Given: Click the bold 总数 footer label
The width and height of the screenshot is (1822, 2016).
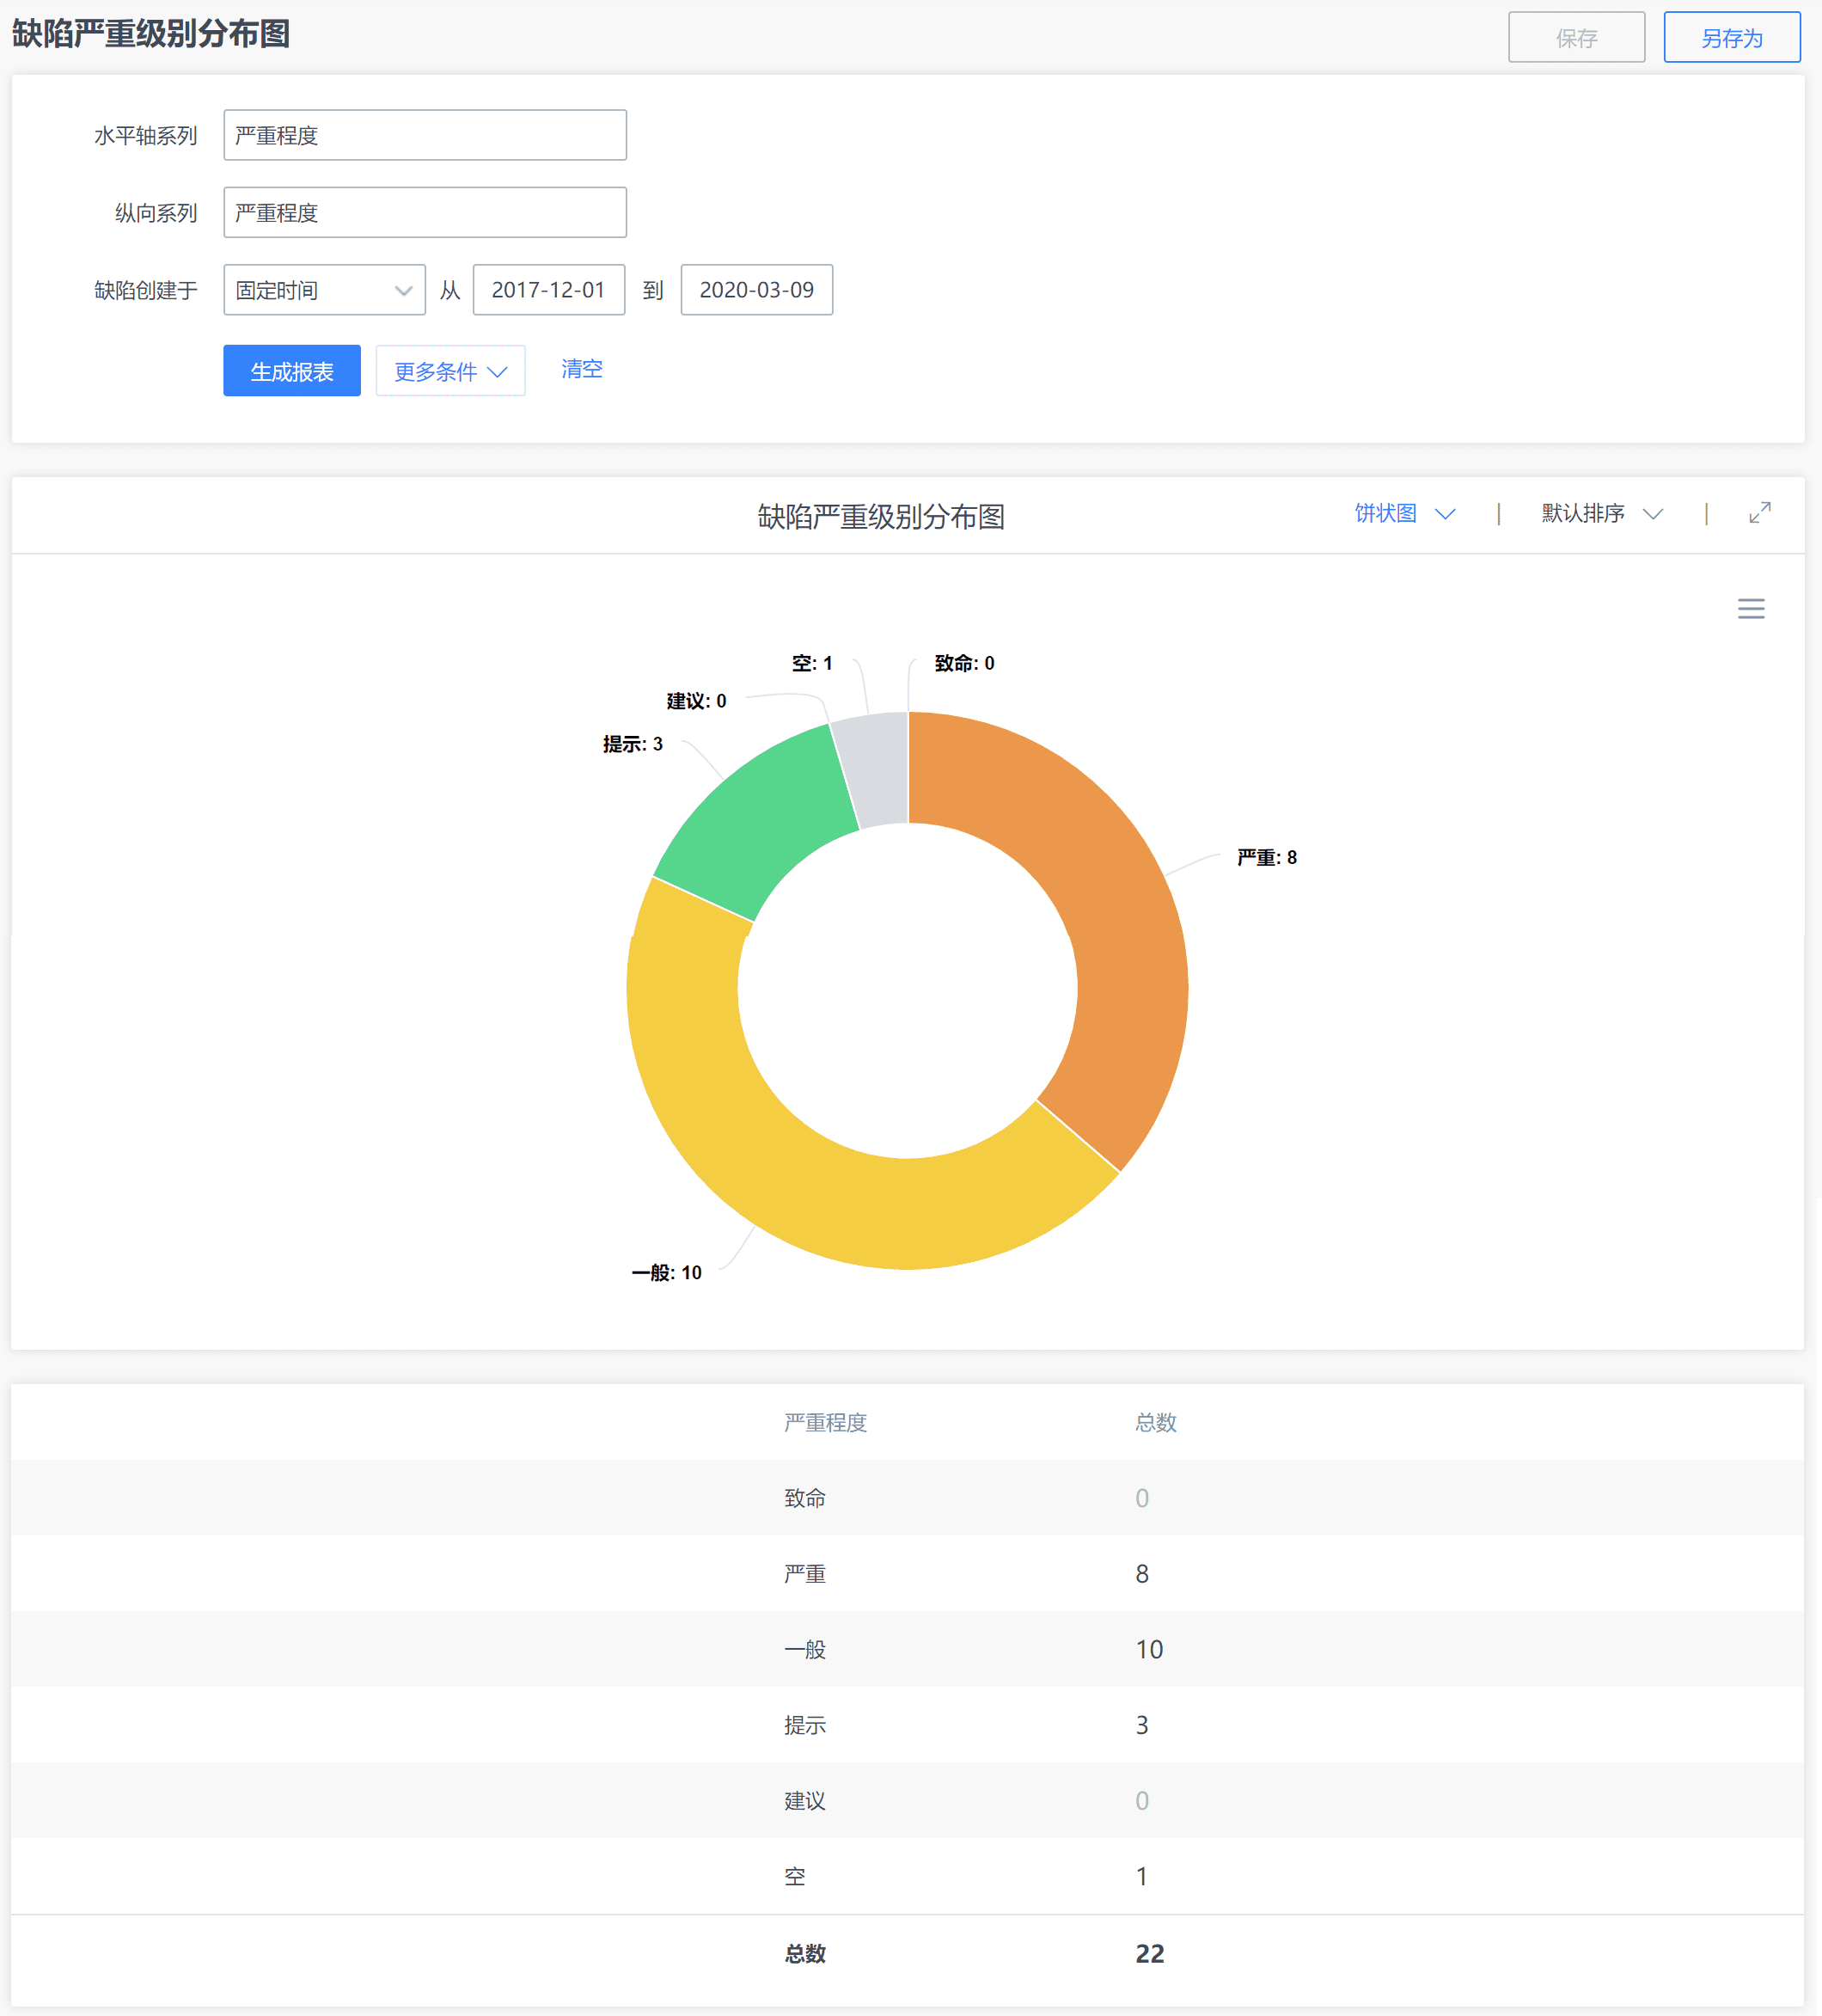Looking at the screenshot, I should pyautogui.click(x=804, y=1953).
